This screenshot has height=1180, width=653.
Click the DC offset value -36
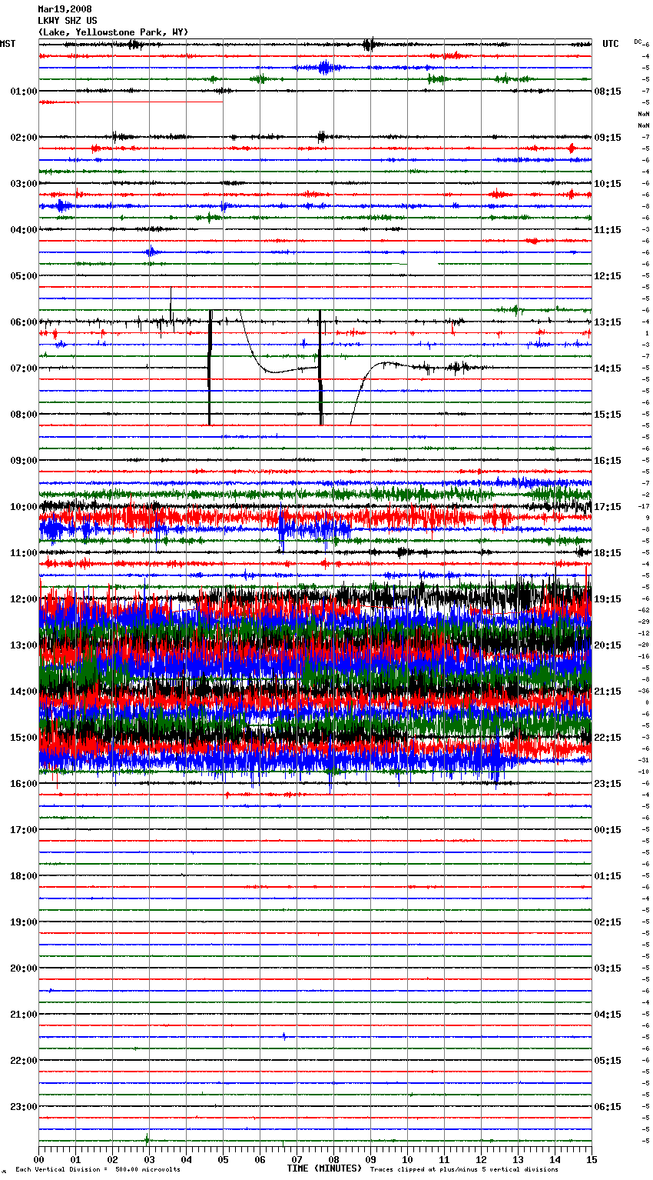pos(644,691)
